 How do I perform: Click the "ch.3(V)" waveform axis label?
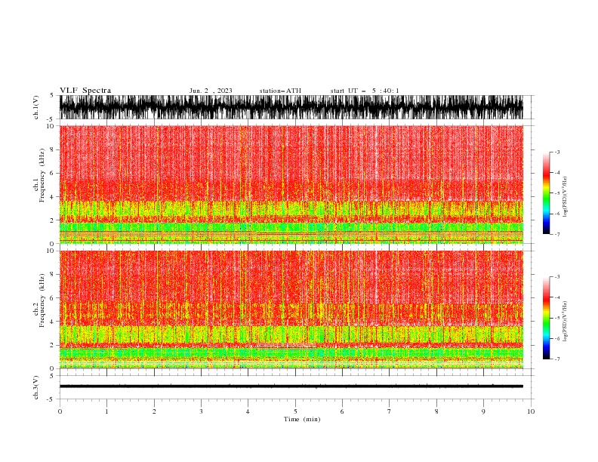pos(36,387)
